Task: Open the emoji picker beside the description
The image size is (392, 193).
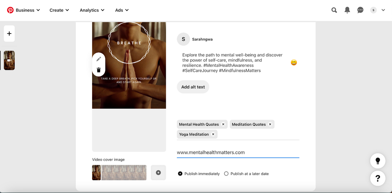Action: [293, 62]
